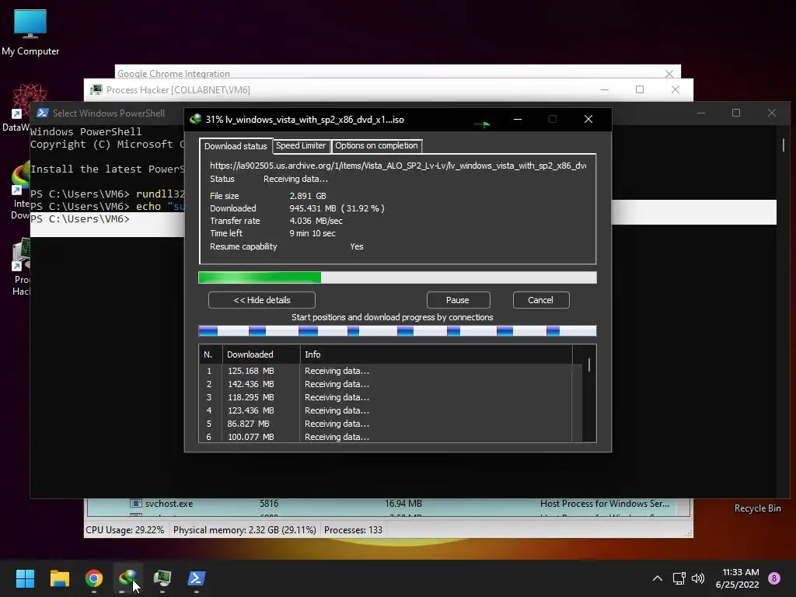
Task: Cancel the download
Action: pos(541,300)
